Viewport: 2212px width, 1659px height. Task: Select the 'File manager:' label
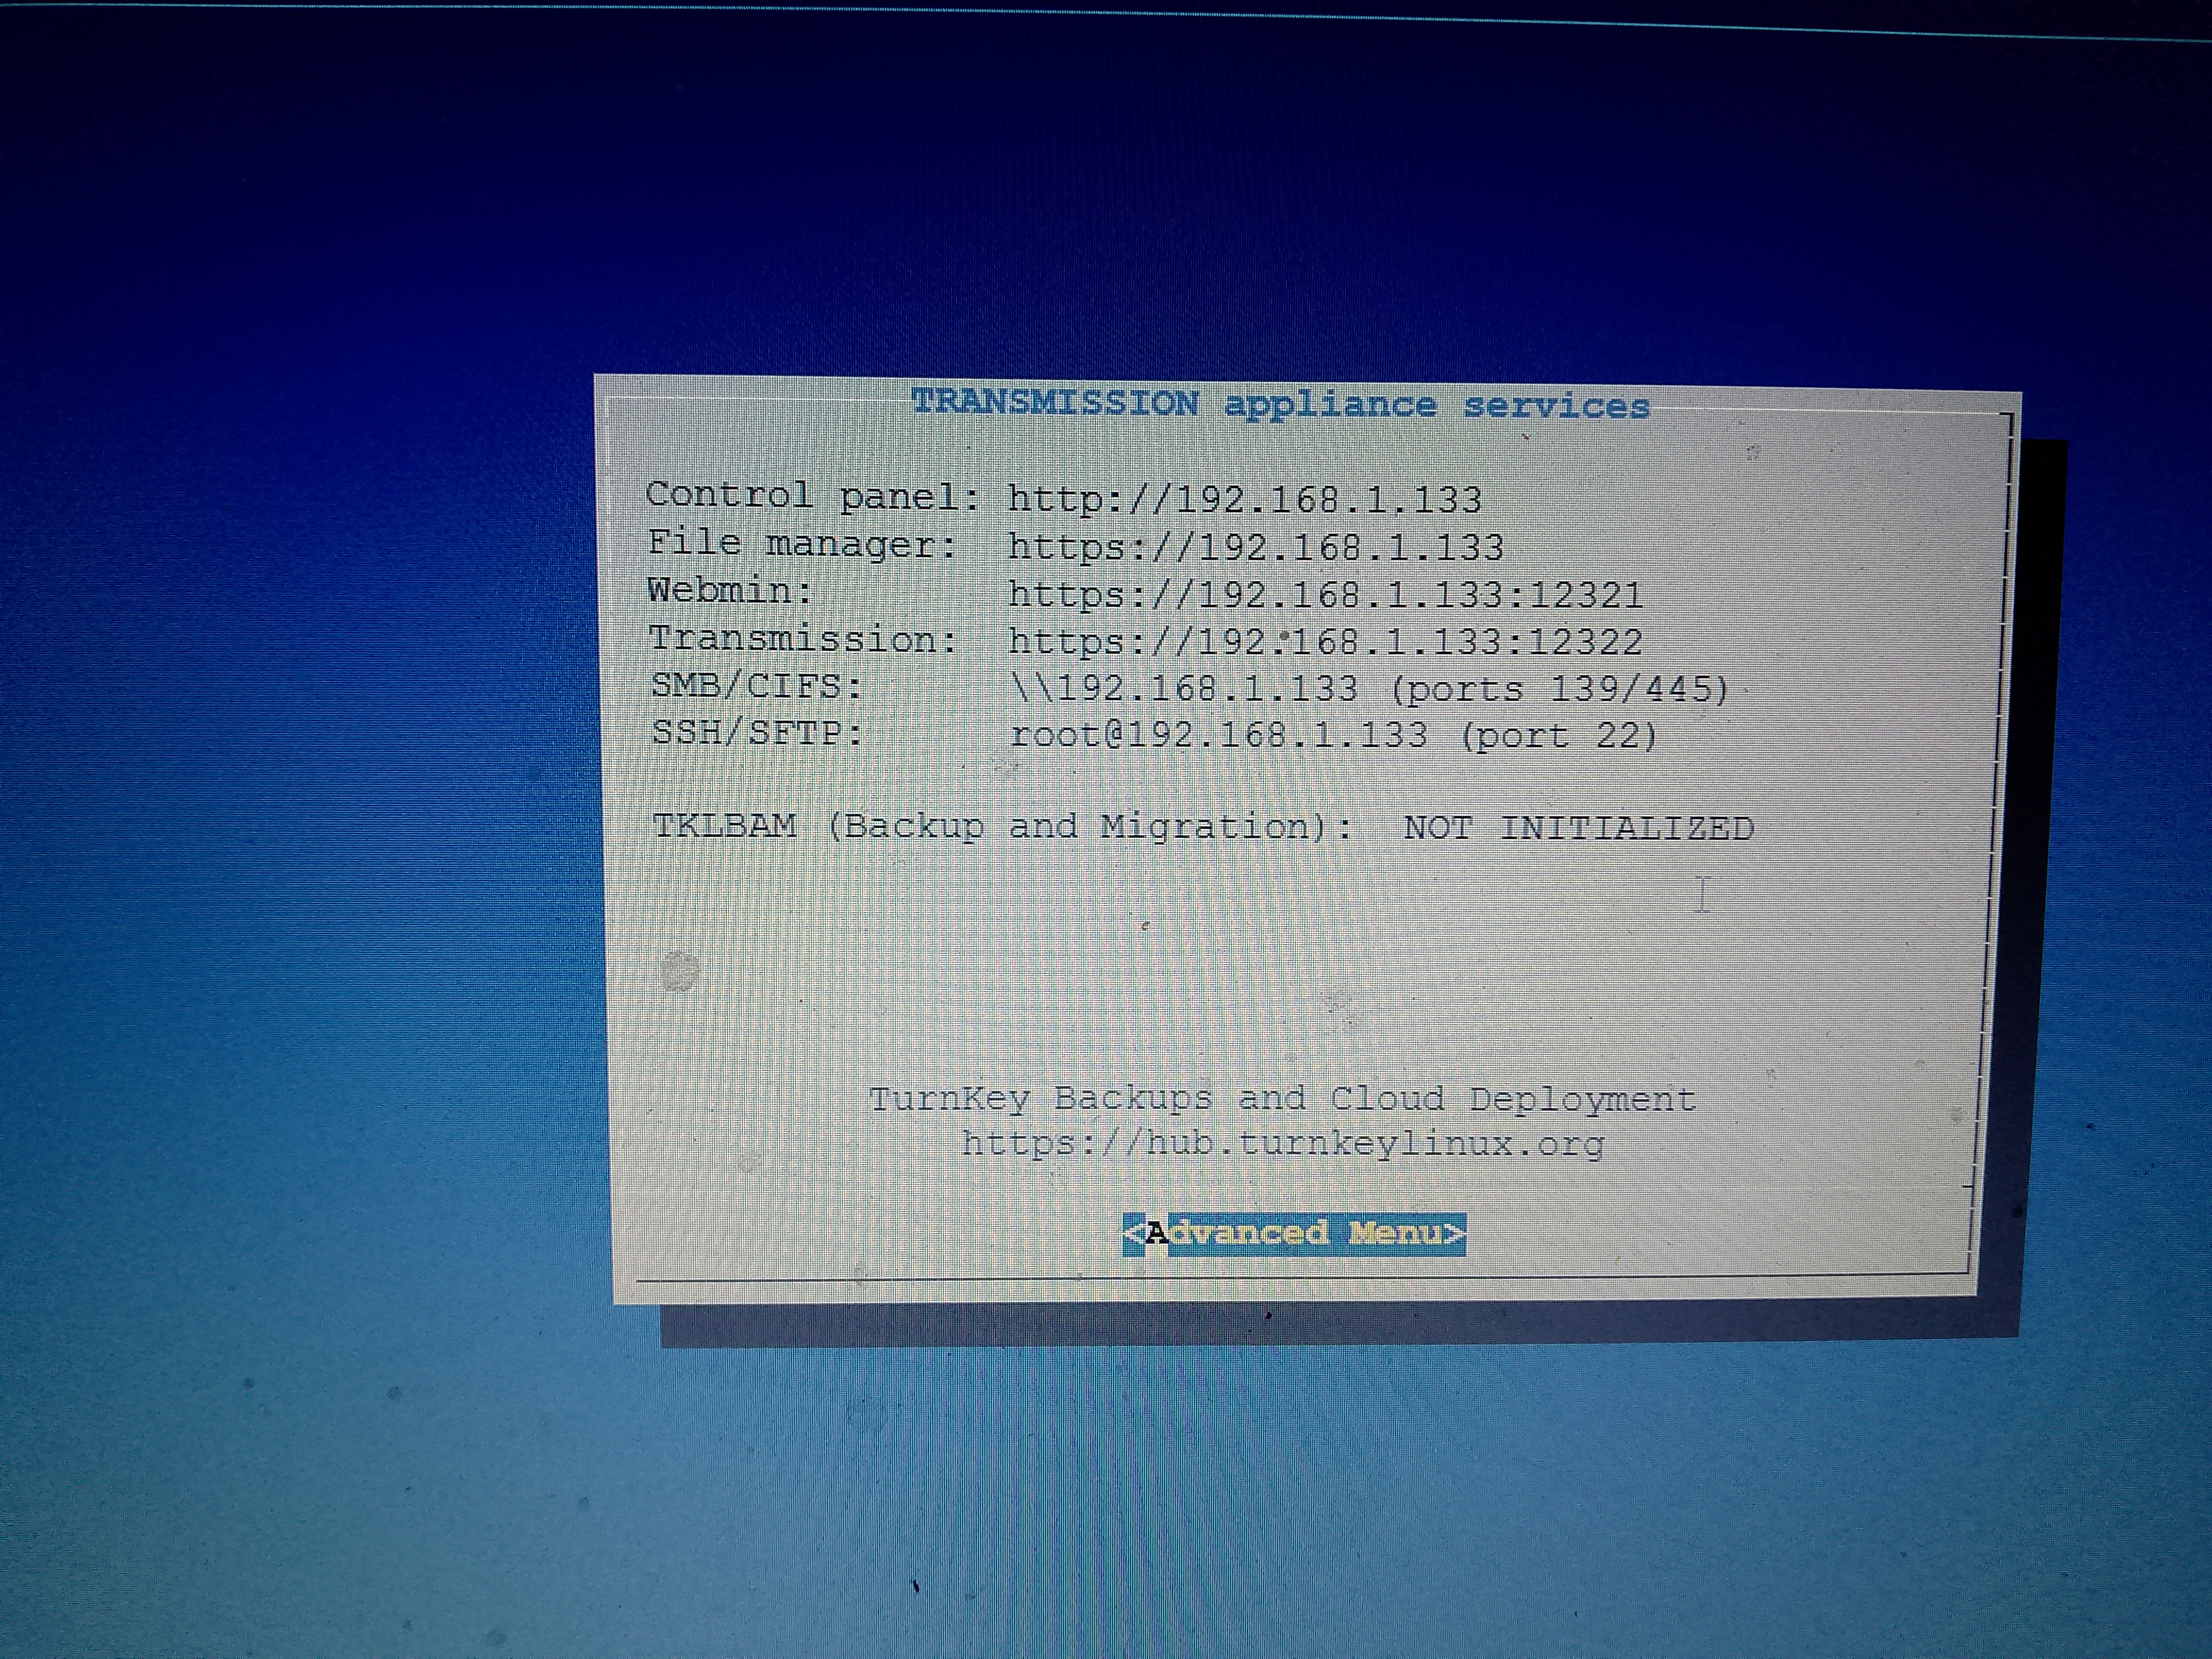(x=802, y=543)
